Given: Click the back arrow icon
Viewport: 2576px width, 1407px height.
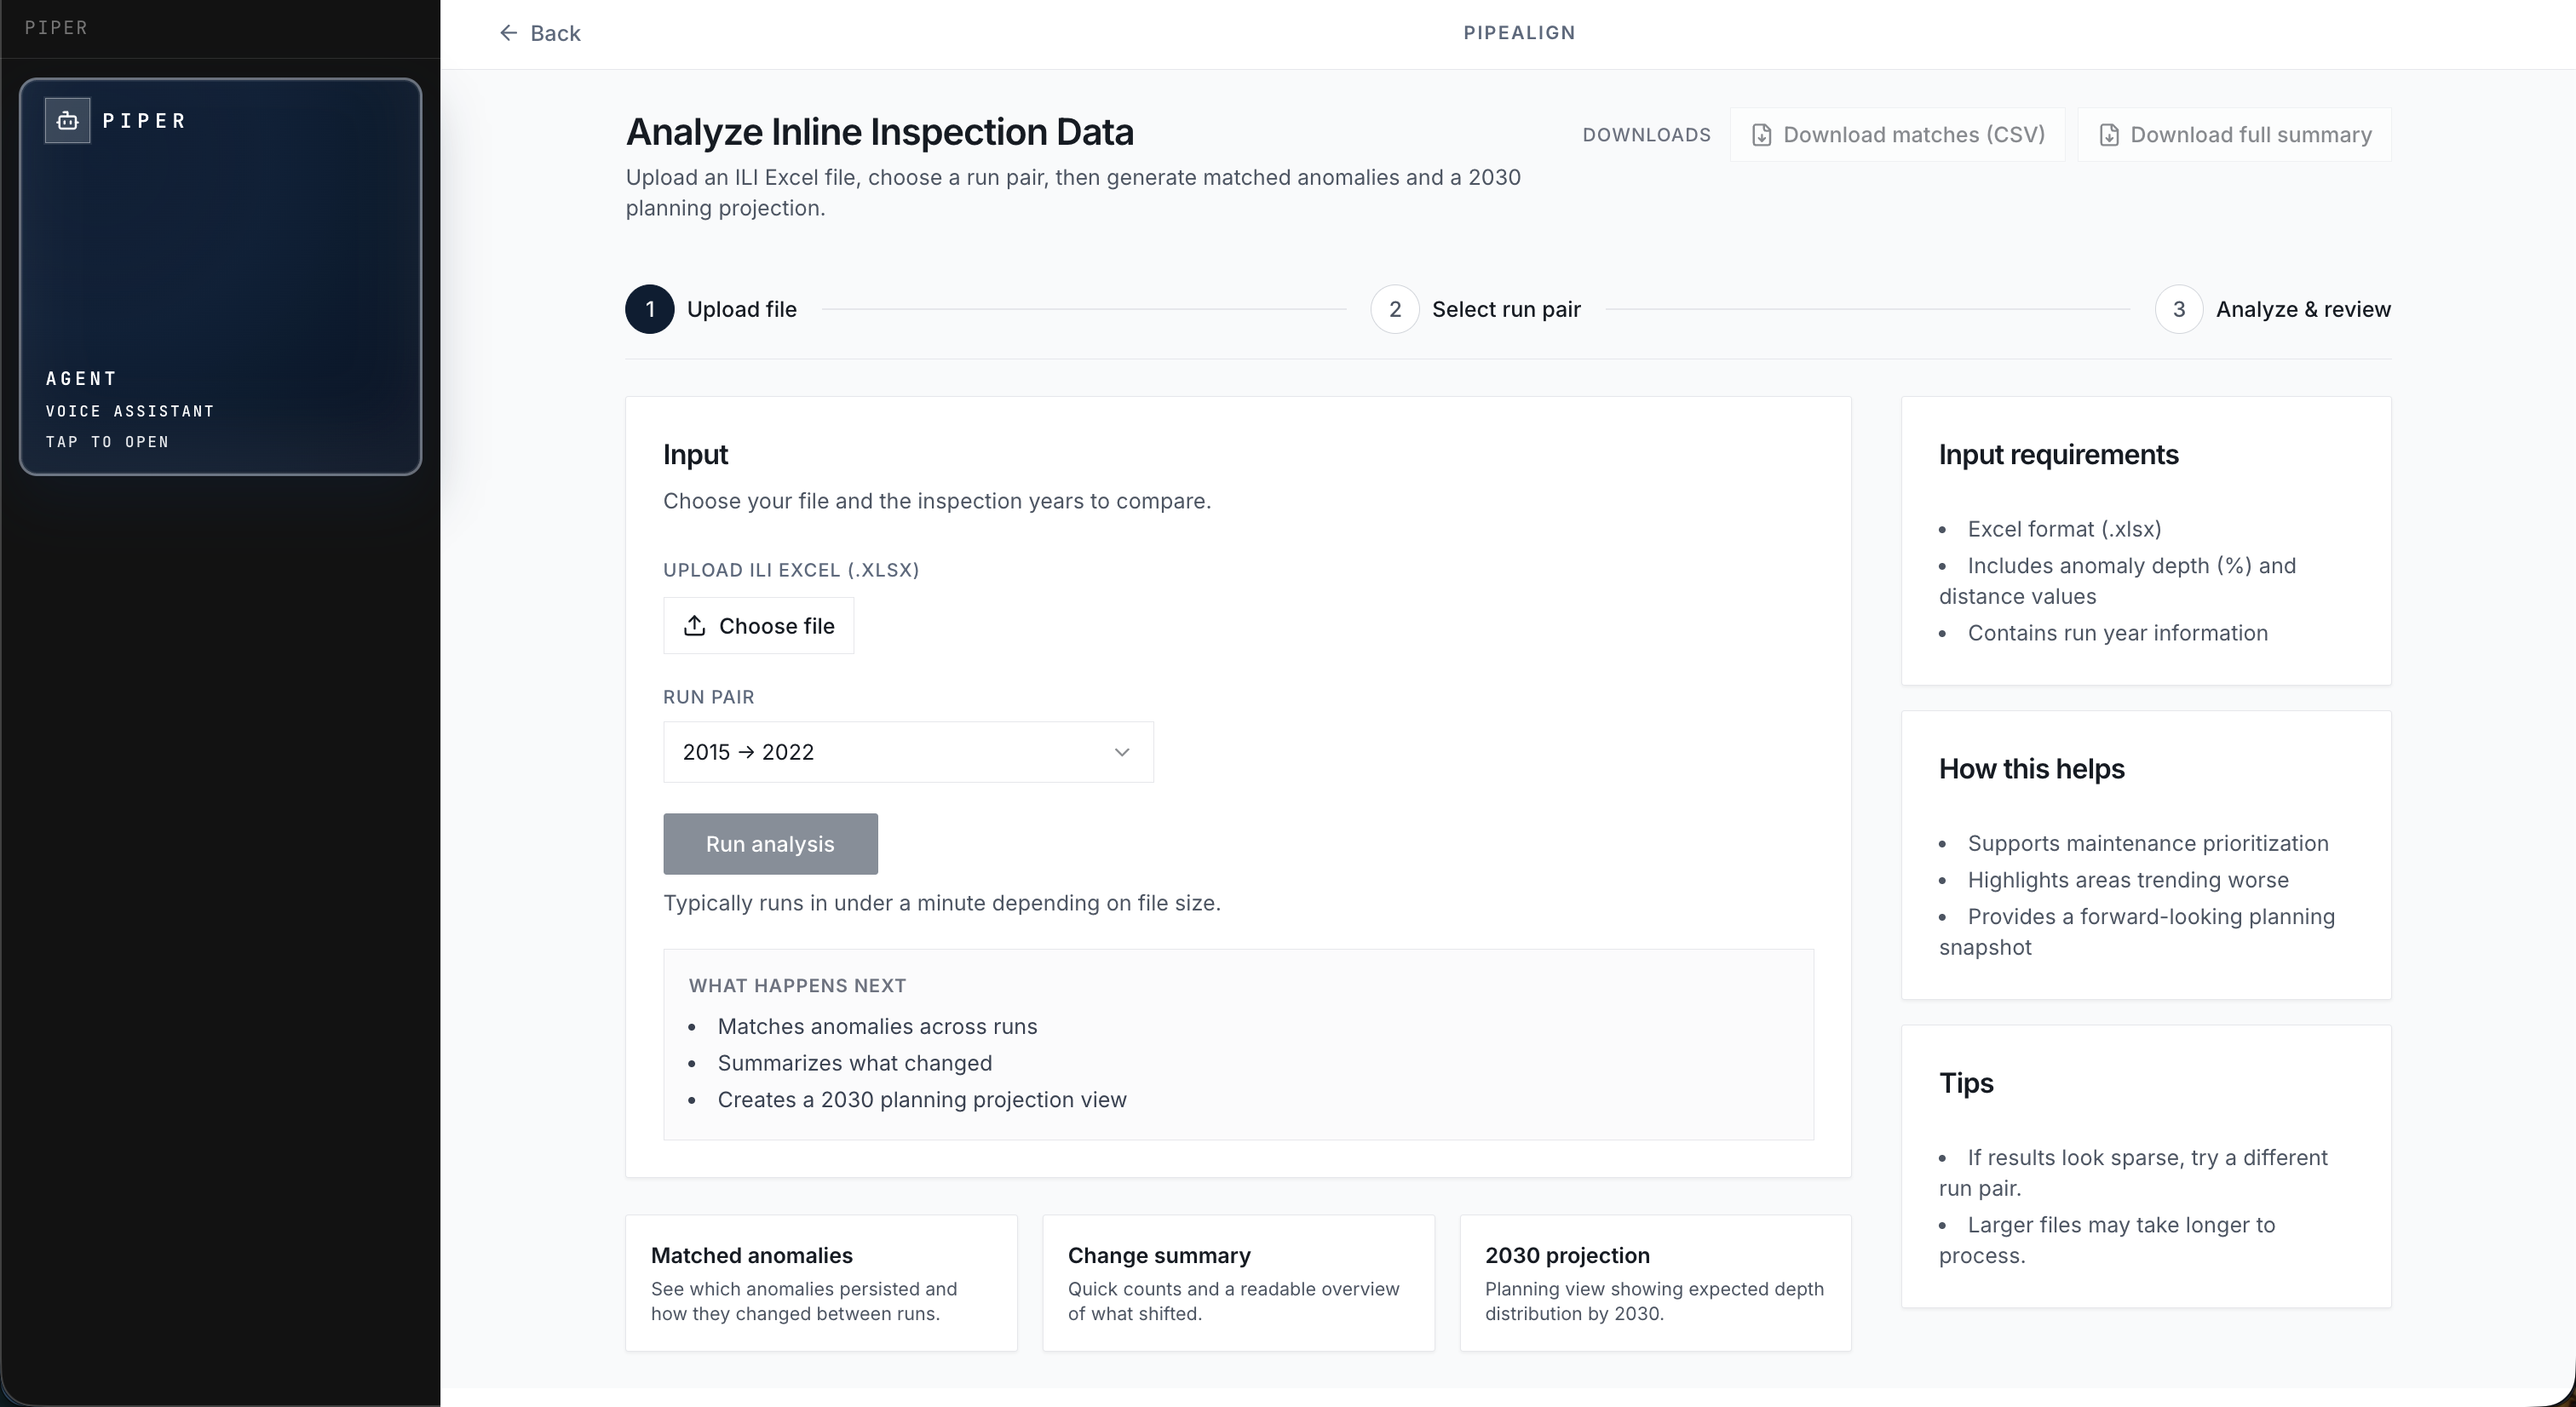Looking at the screenshot, I should [508, 33].
